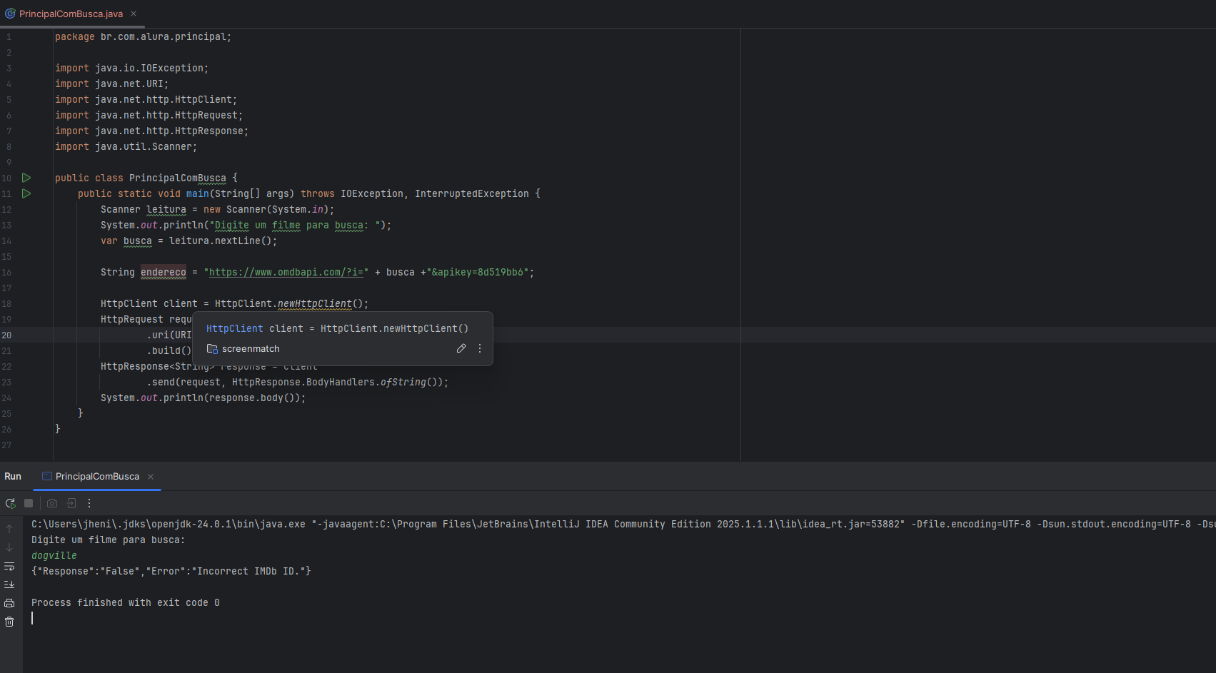This screenshot has width=1216, height=673.
Task: Open the omdbapi.com URL link in code
Action: [286, 272]
